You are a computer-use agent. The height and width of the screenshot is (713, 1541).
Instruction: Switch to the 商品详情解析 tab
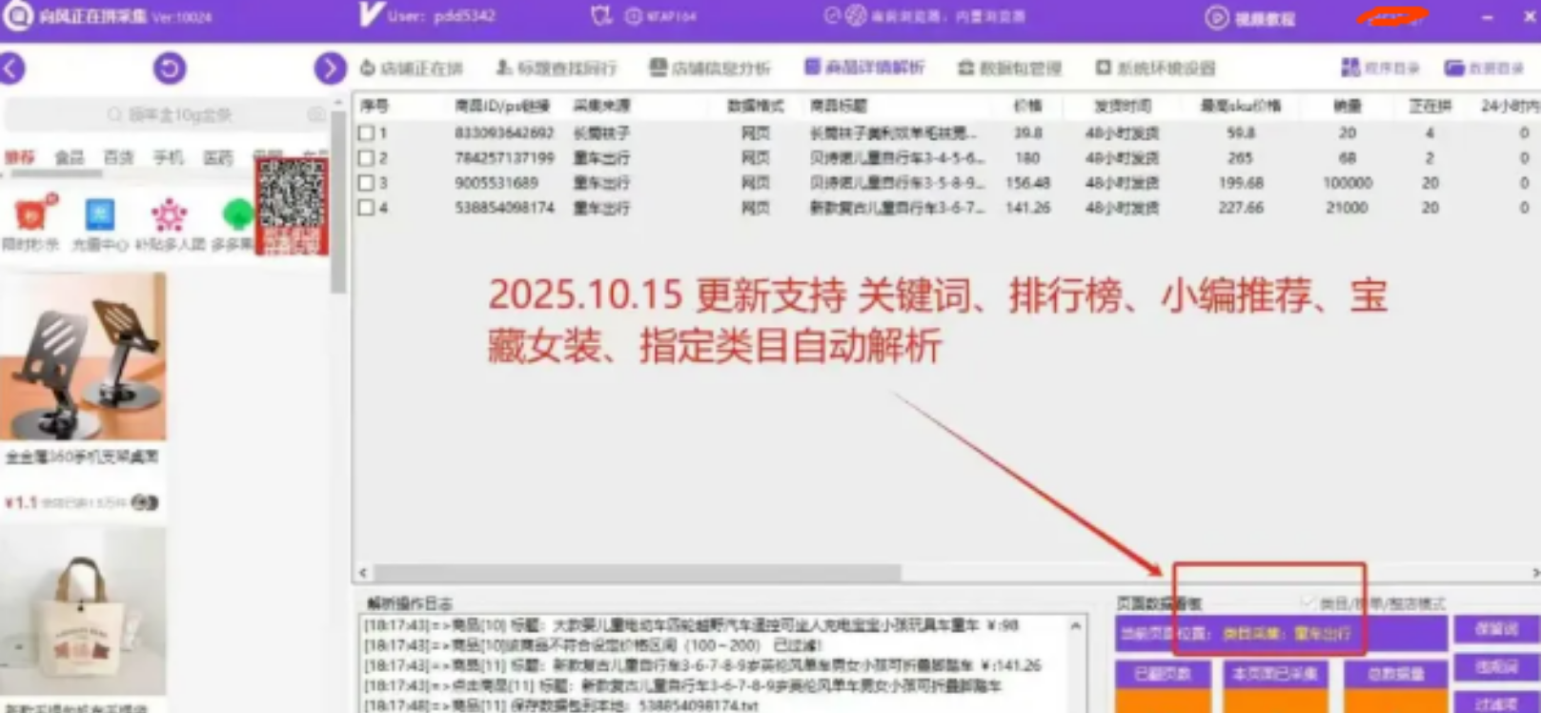point(864,68)
